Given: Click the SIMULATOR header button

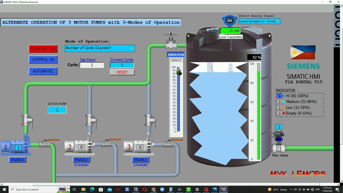Looking at the screenshot, I should [x=176, y=55].
